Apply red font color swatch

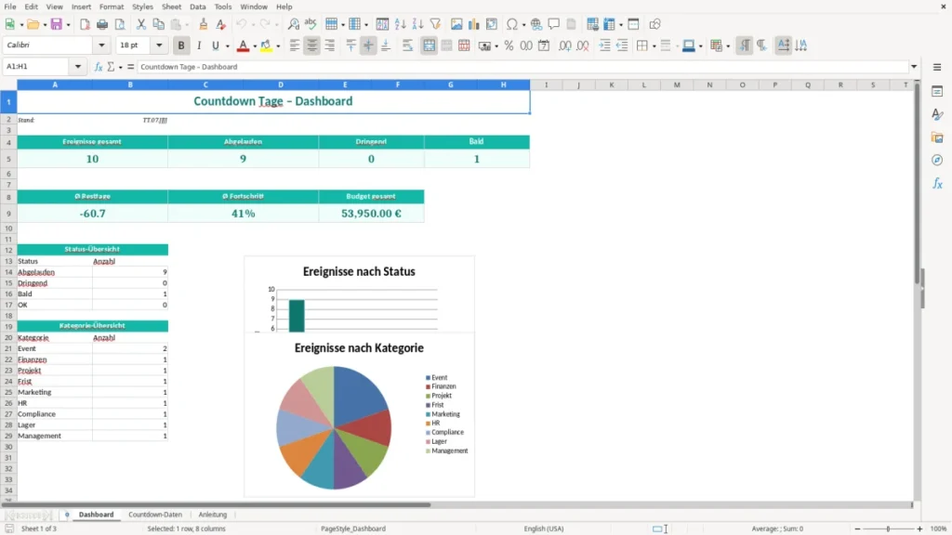243,46
